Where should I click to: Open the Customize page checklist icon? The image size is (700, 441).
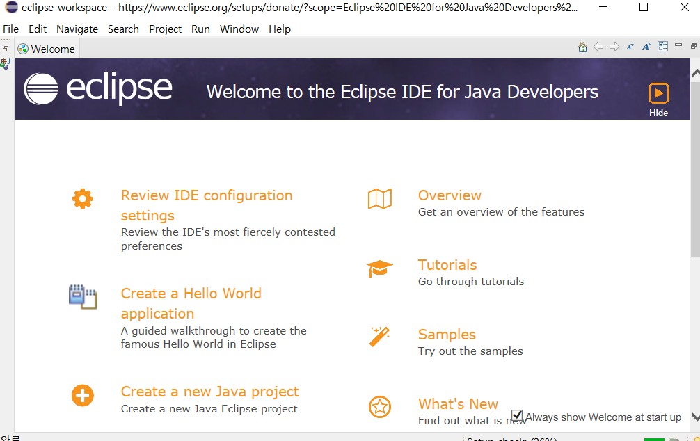(x=662, y=47)
